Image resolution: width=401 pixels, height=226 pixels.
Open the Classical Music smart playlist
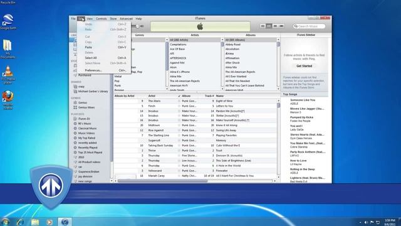pos(88,128)
